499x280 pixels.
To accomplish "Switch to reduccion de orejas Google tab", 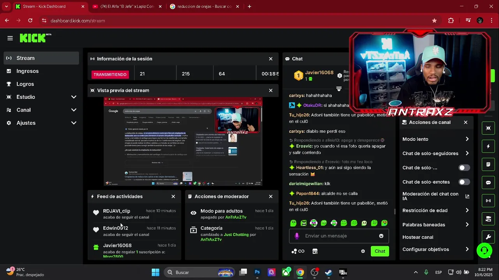I will pyautogui.click(x=204, y=6).
